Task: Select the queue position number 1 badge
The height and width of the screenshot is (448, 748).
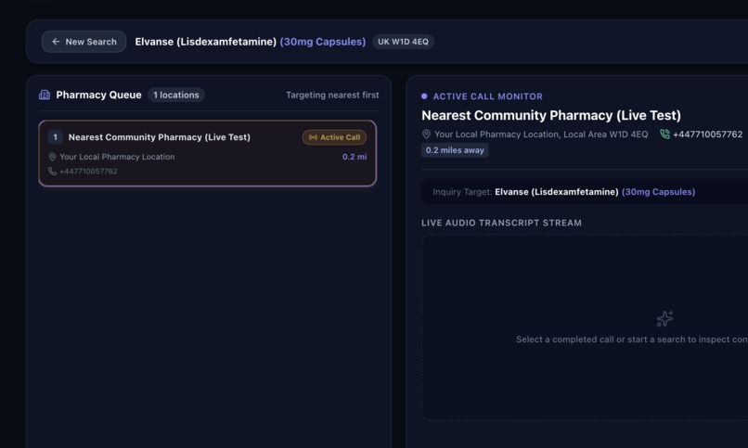Action: click(x=56, y=137)
